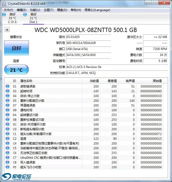Click status orb for 09 通电时间
This screenshot has height=182, width=172.
tap(7, 110)
